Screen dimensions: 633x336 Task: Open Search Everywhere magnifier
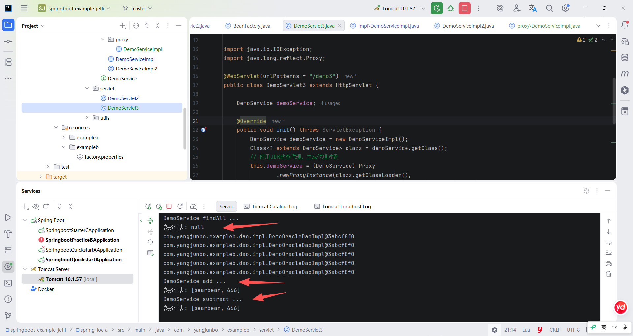click(549, 8)
